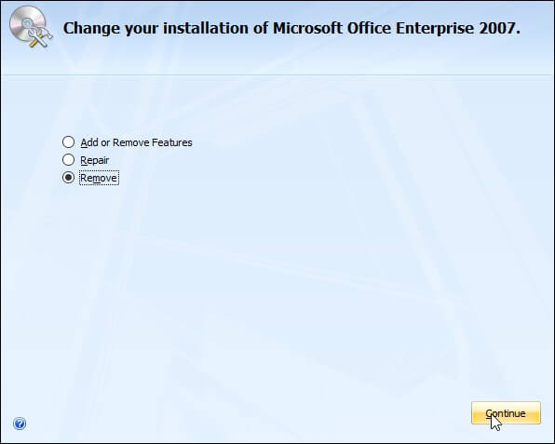Click the blue Help question mark icon

[x=20, y=424]
